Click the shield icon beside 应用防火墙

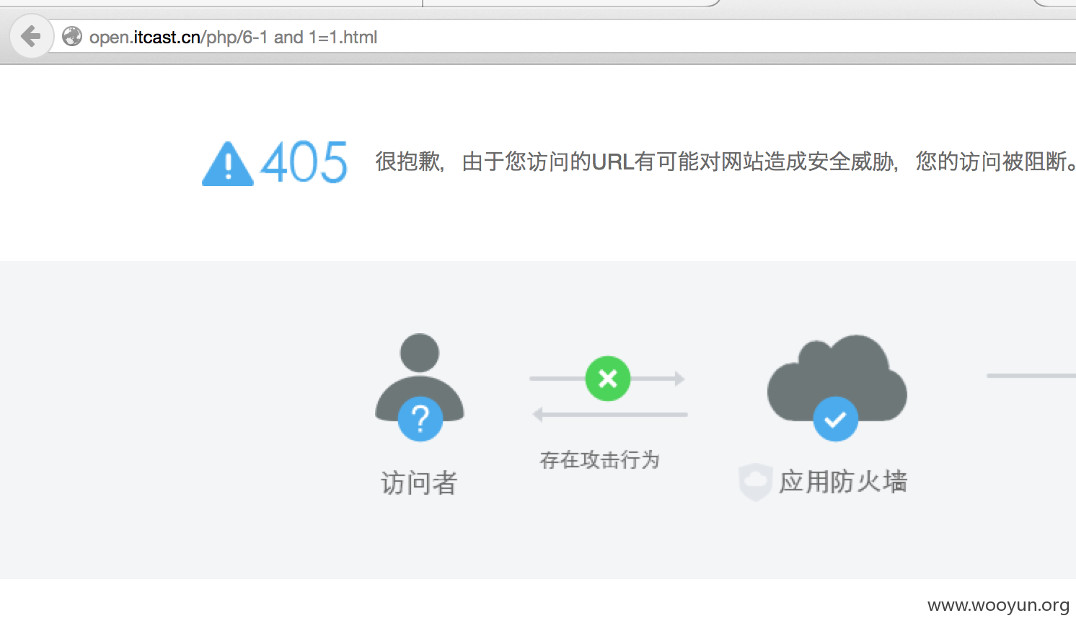pyautogui.click(x=756, y=482)
